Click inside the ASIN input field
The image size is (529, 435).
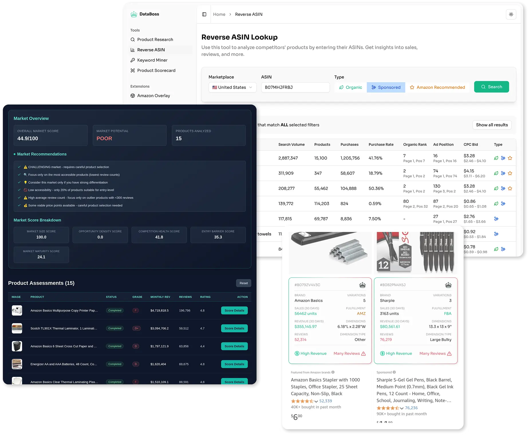click(x=295, y=87)
